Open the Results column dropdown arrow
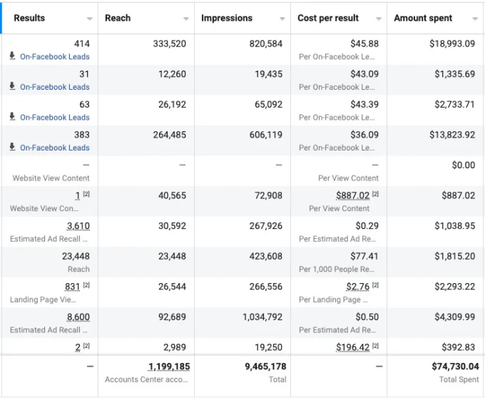485x398 pixels. tap(90, 19)
